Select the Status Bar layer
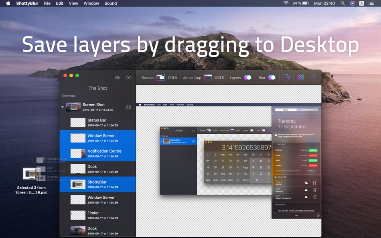The image size is (381, 238). 98,122
